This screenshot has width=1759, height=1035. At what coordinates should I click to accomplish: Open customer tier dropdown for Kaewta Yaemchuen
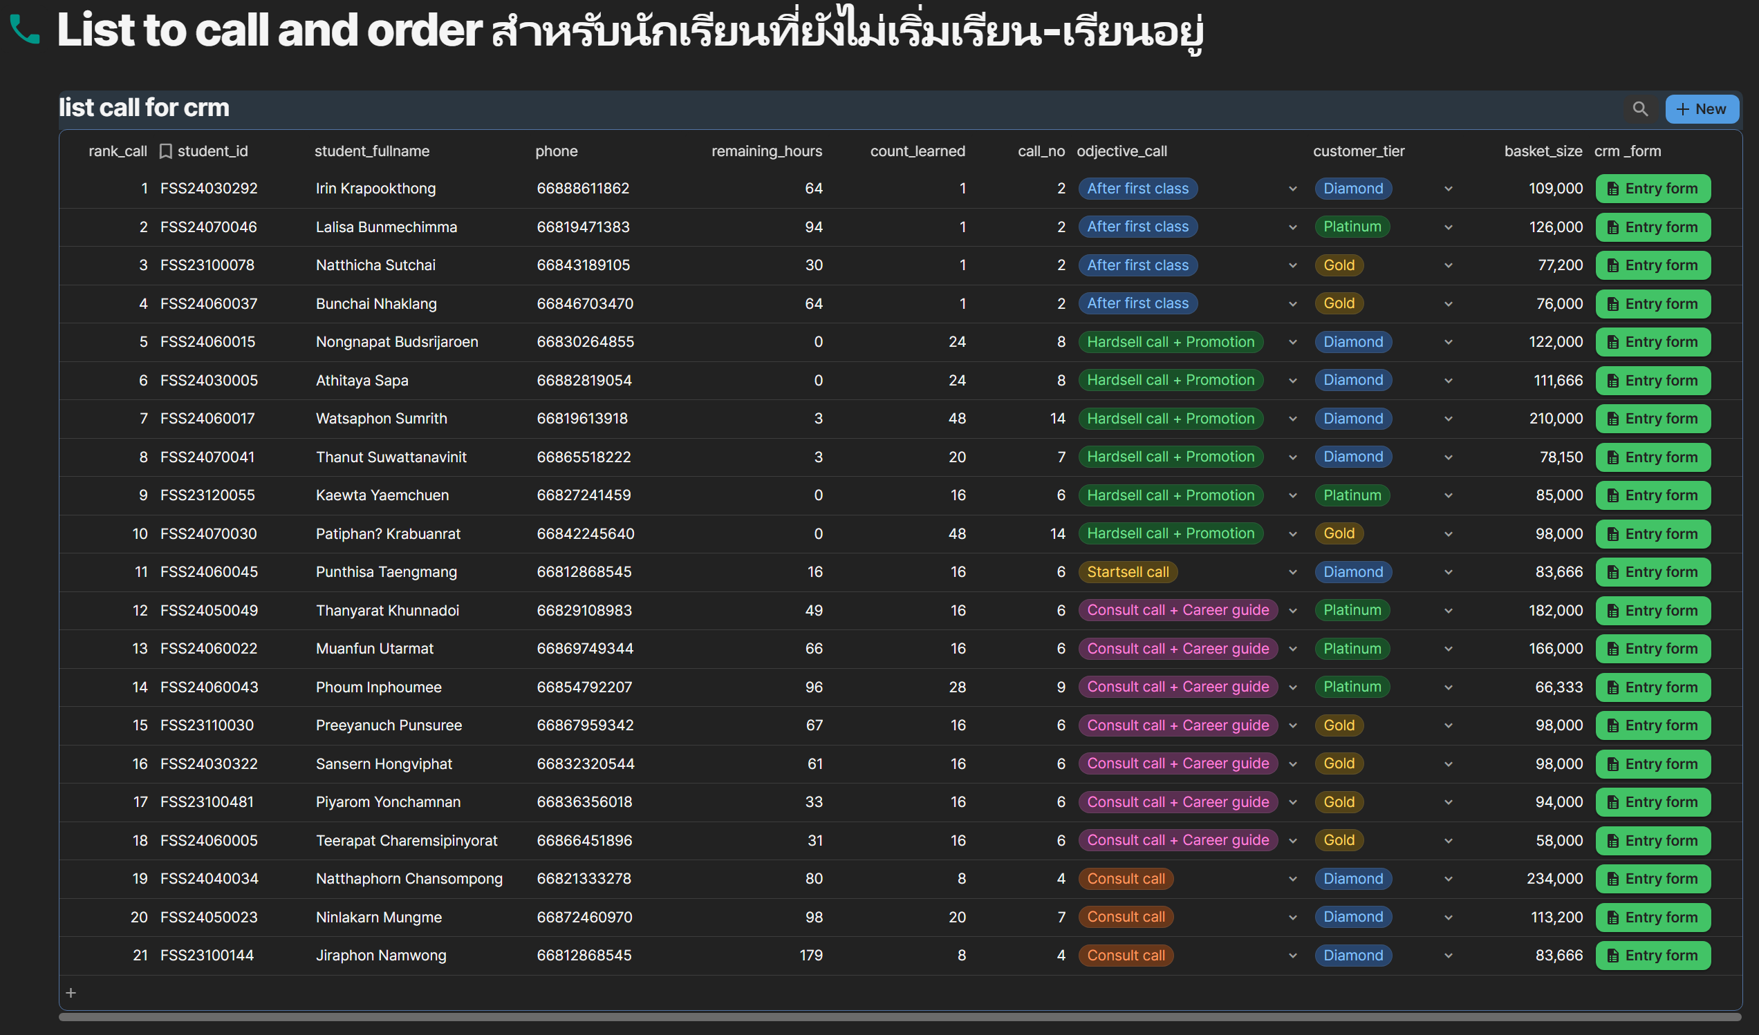pyautogui.click(x=1448, y=496)
